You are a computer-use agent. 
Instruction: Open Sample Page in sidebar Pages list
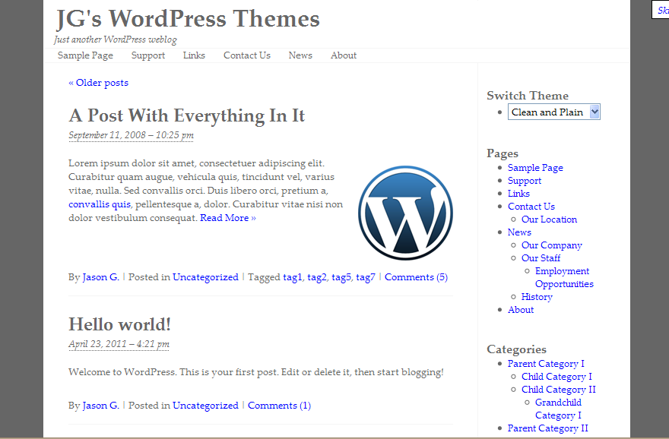tap(535, 168)
